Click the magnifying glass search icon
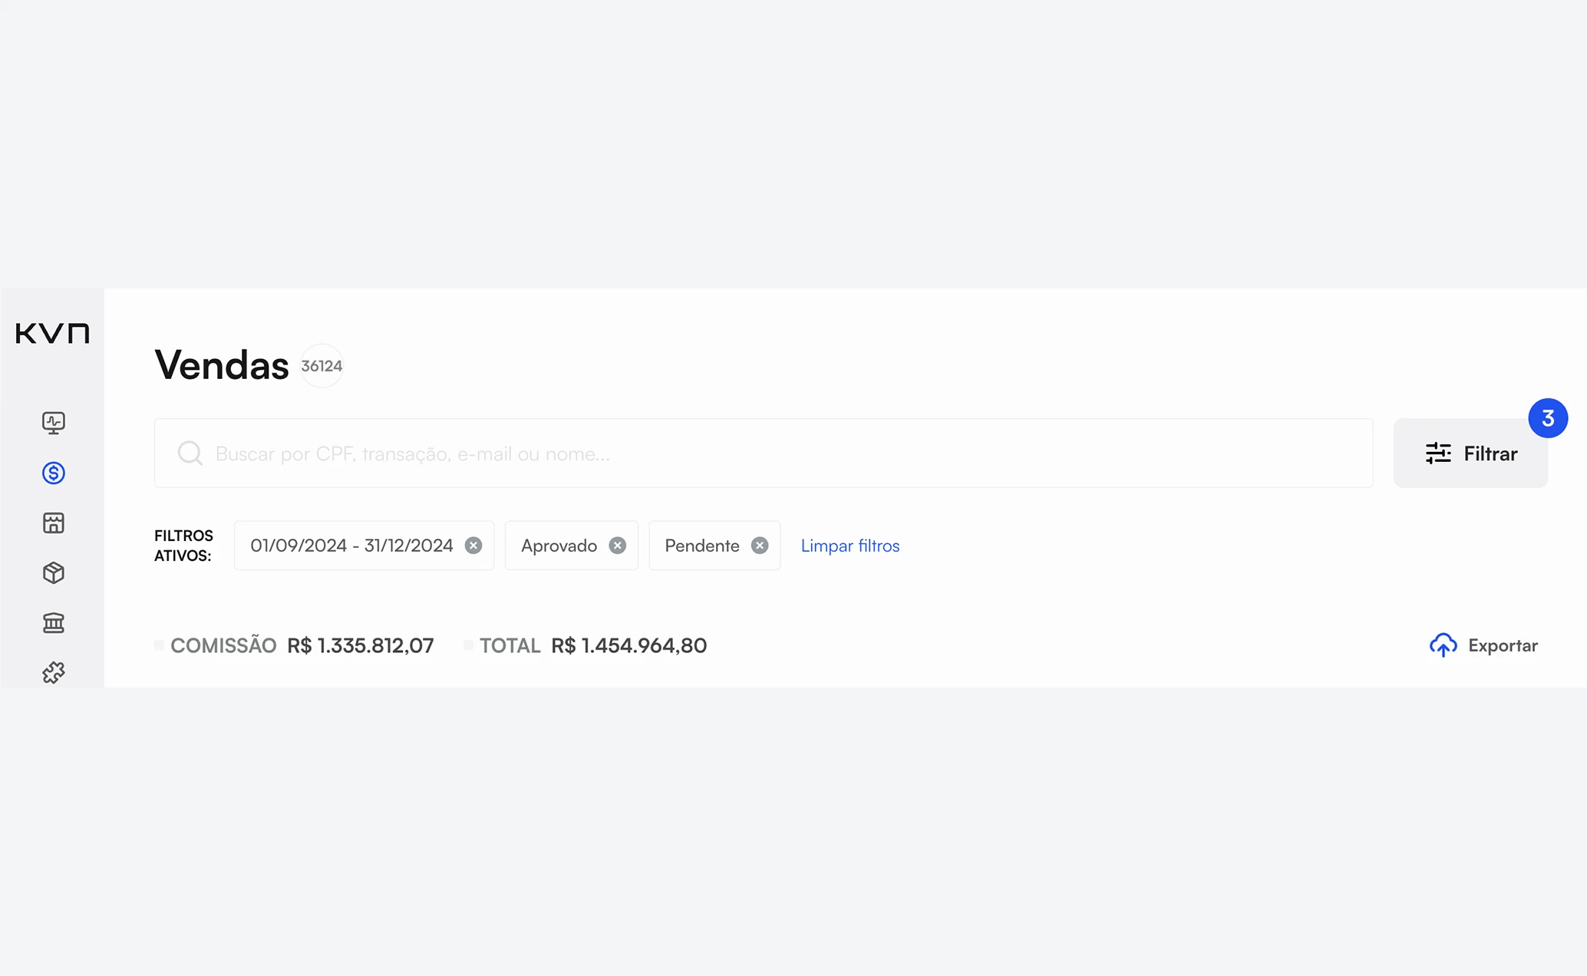The image size is (1587, 976). [x=190, y=453]
